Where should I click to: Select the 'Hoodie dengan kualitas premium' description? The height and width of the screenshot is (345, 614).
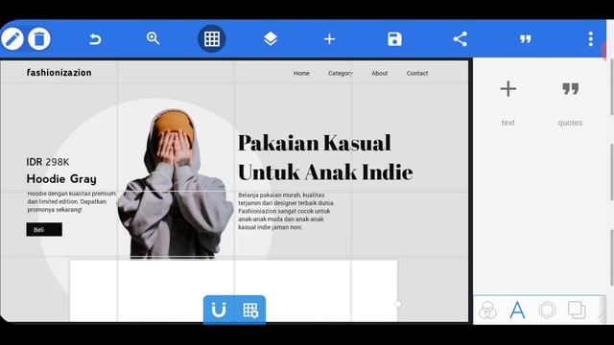pyautogui.click(x=72, y=201)
